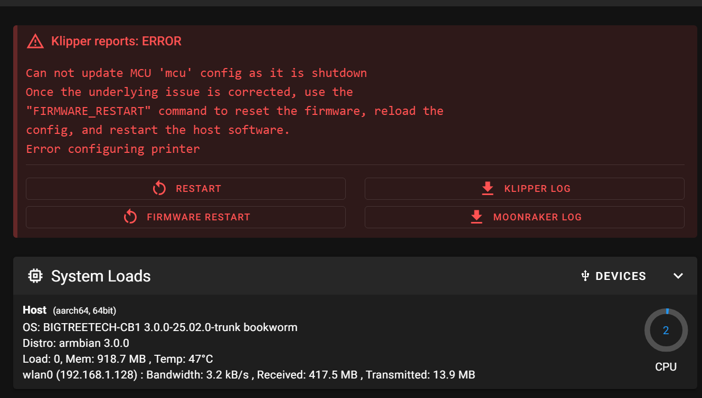Click the chip icon beside System Loads
Viewport: 702px width, 398px height.
coord(35,276)
